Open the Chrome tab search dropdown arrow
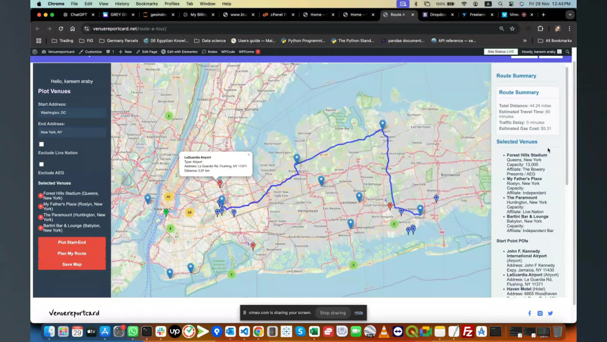 click(570, 15)
